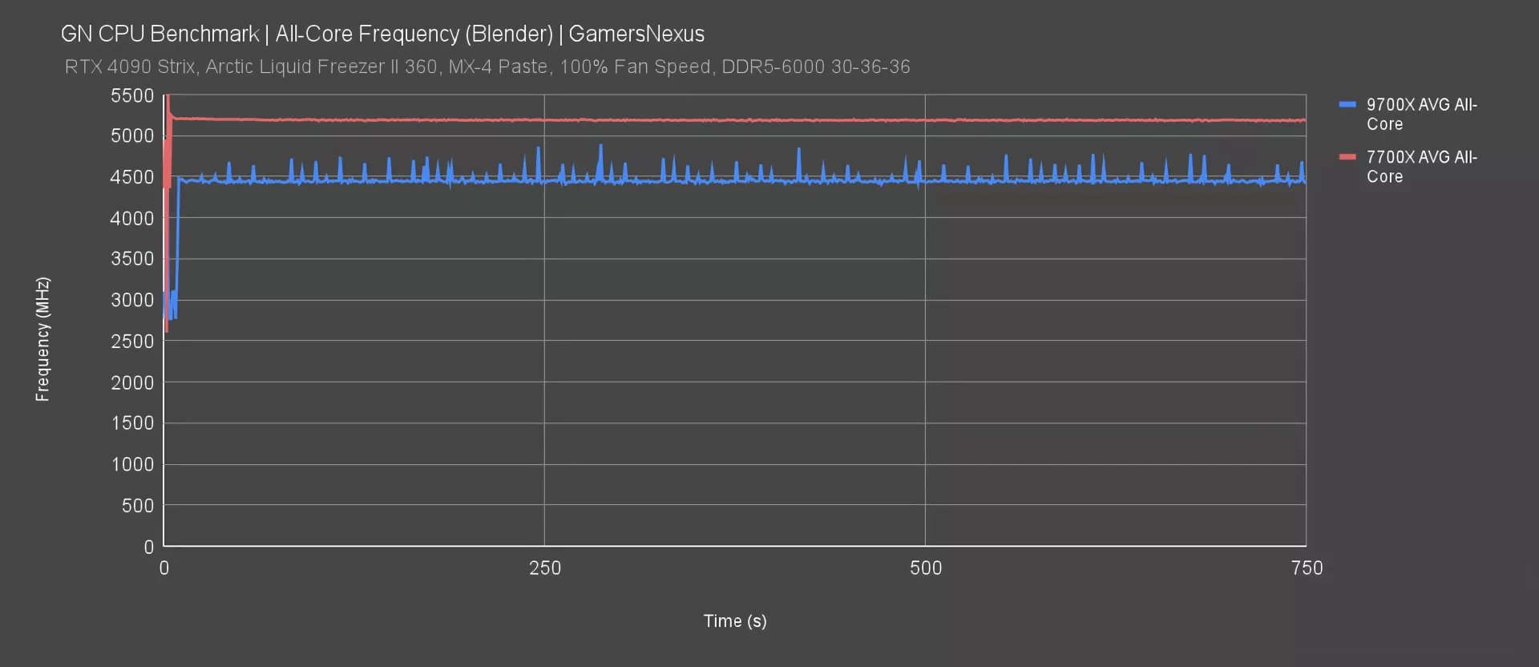The width and height of the screenshot is (1539, 667).
Task: Click the 2000 tick label on the y-axis
Action: [x=132, y=382]
